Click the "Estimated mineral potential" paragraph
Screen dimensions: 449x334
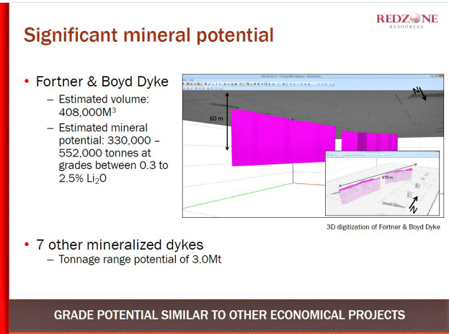(113, 153)
